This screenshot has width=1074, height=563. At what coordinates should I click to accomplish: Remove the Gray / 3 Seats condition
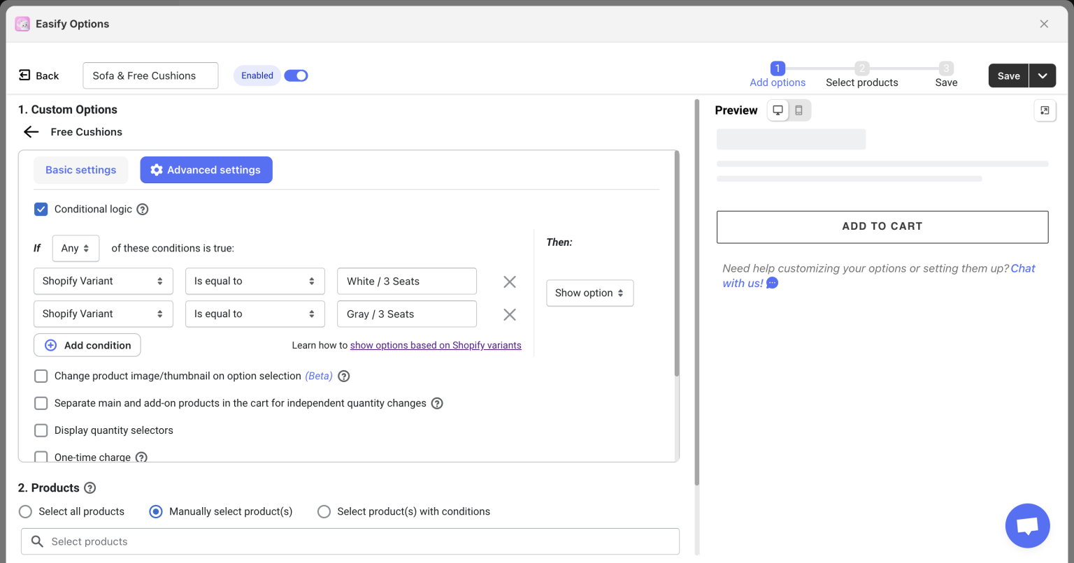click(509, 314)
